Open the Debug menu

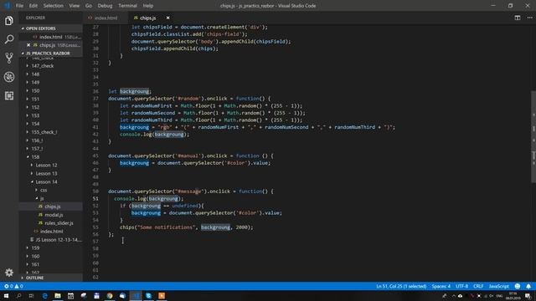coord(105,6)
